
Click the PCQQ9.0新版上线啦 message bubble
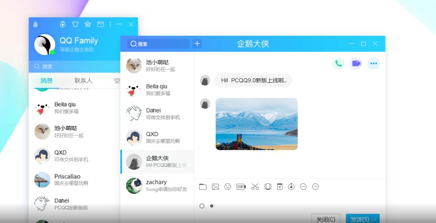(253, 80)
